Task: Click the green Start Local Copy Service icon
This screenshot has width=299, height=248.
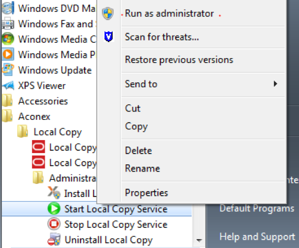Action: coord(54,209)
